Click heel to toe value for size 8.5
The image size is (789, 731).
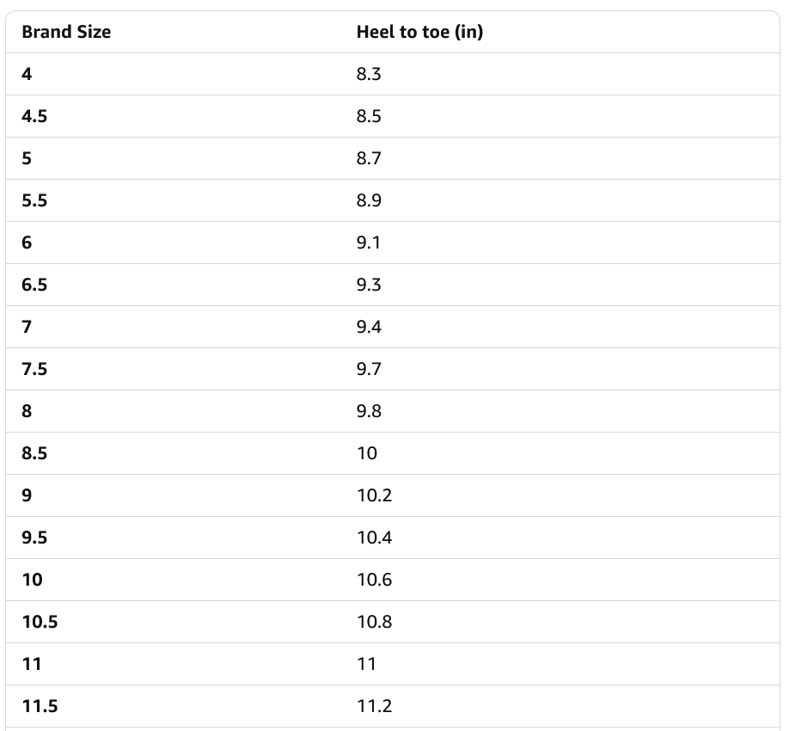click(x=367, y=453)
